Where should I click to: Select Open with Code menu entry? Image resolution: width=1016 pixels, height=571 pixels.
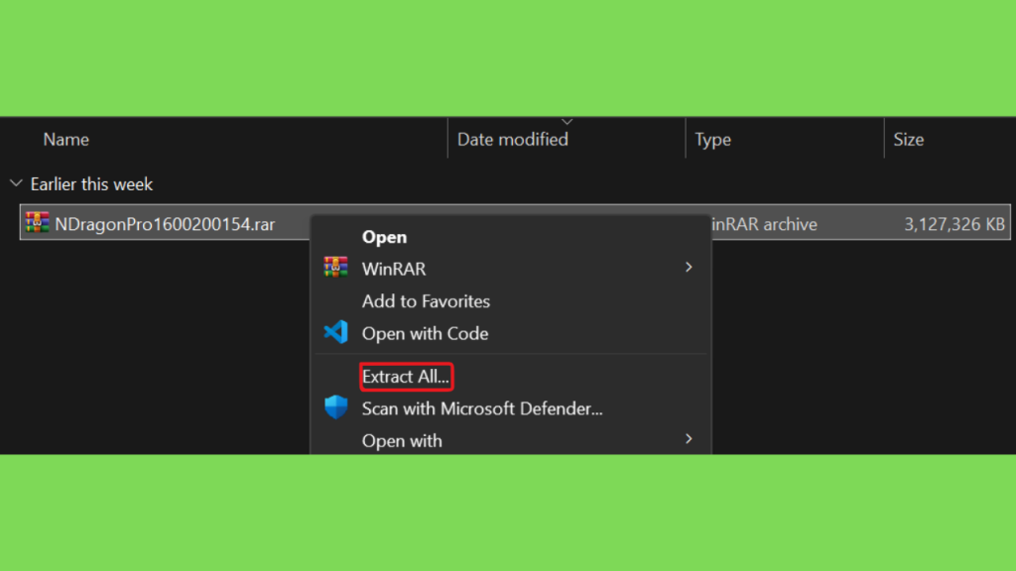click(x=425, y=333)
